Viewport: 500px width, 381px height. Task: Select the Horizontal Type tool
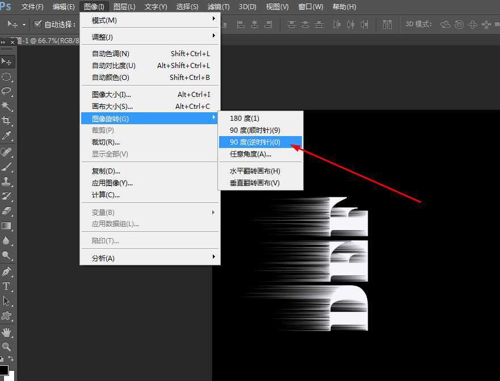pos(7,287)
